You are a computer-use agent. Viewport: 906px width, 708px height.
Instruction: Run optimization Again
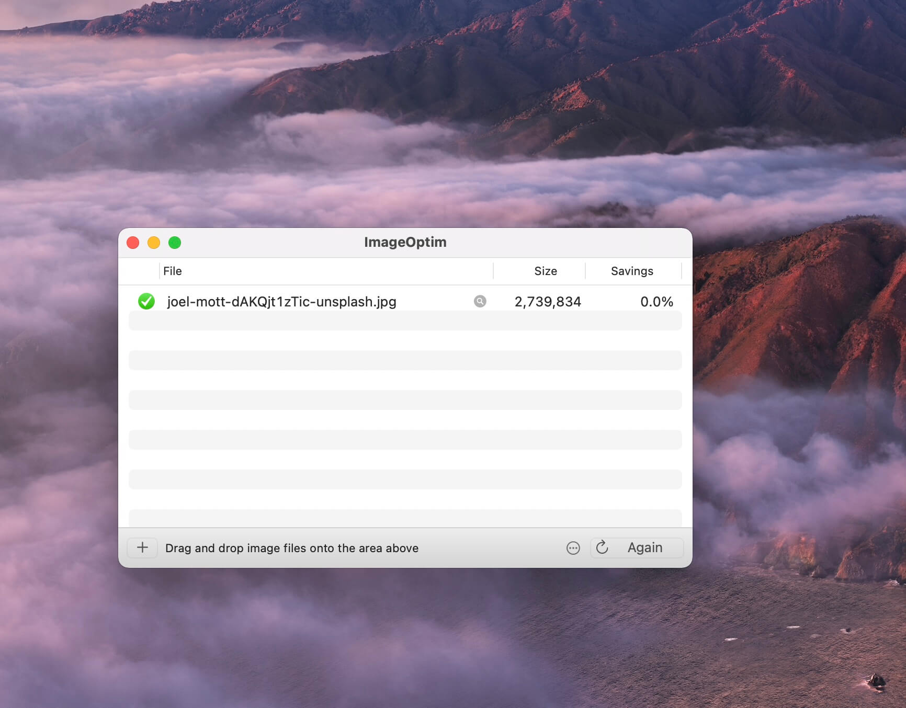pos(637,547)
